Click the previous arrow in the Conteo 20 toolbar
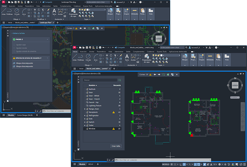This screenshot has width=247, height=167. tap(155, 75)
